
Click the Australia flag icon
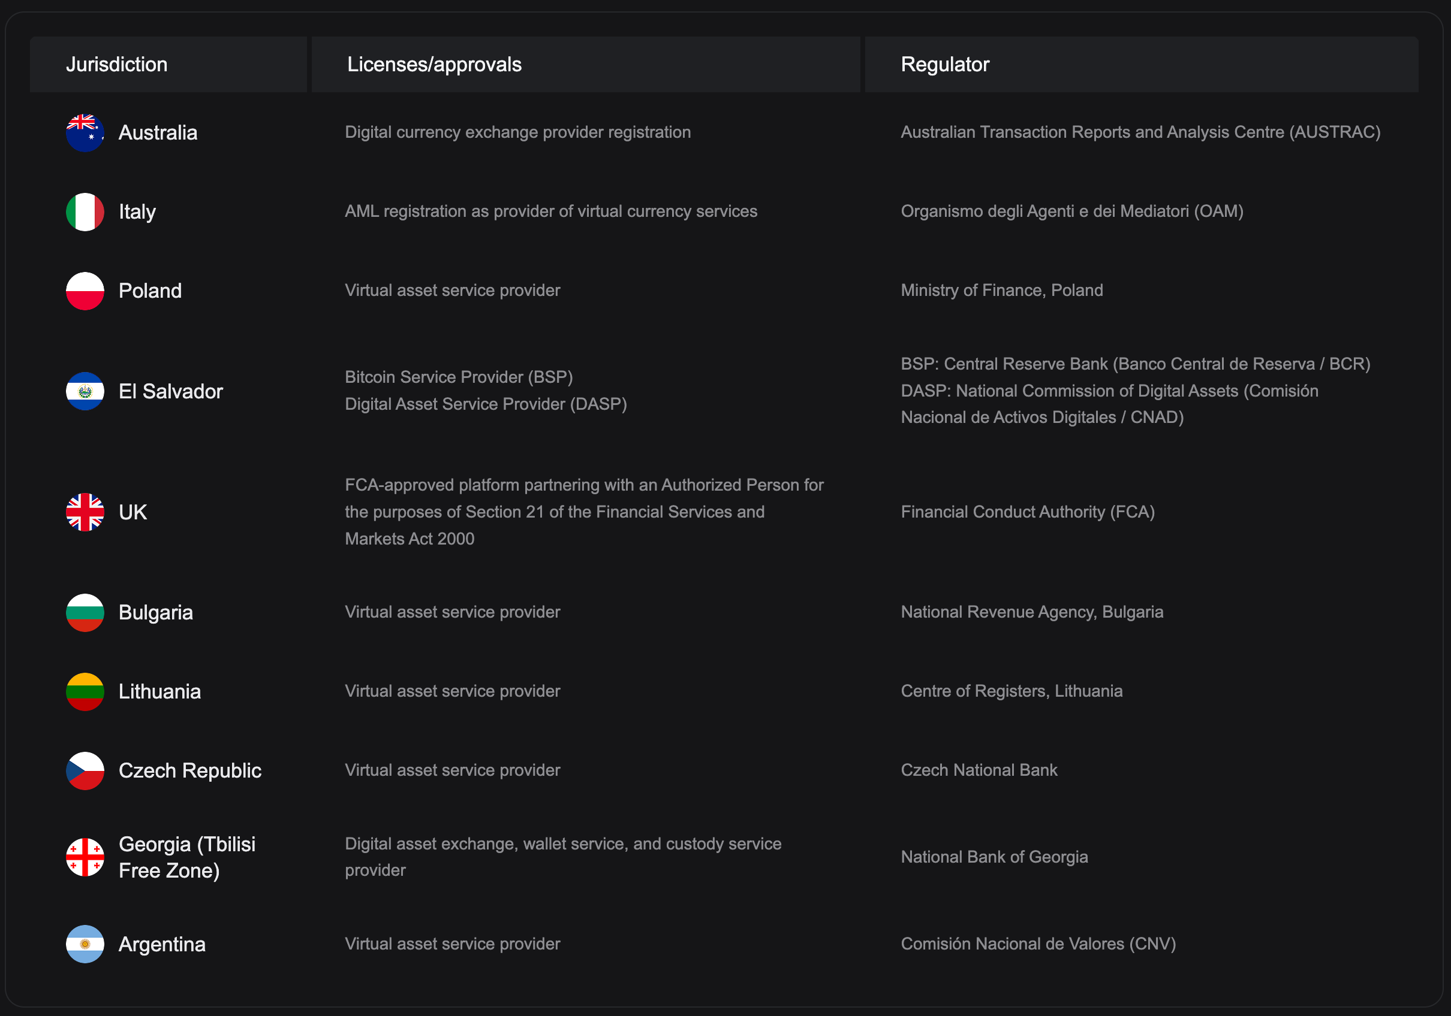point(85,132)
